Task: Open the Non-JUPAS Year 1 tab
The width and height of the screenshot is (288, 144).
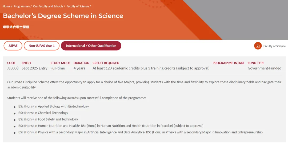Action: pyautogui.click(x=42, y=46)
